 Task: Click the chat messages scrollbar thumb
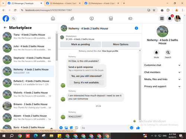140,97
